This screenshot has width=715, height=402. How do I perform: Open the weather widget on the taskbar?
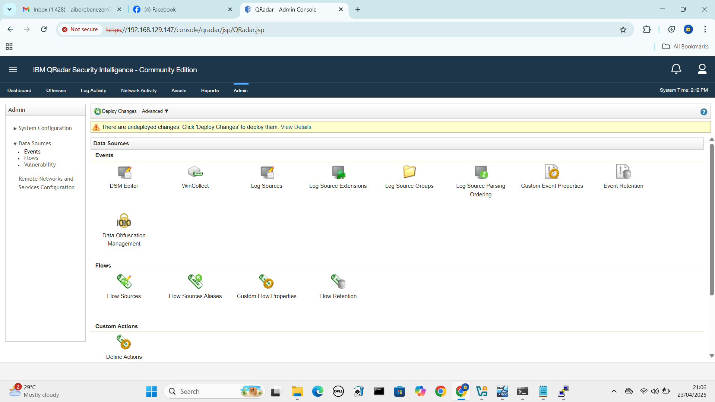[x=34, y=391]
